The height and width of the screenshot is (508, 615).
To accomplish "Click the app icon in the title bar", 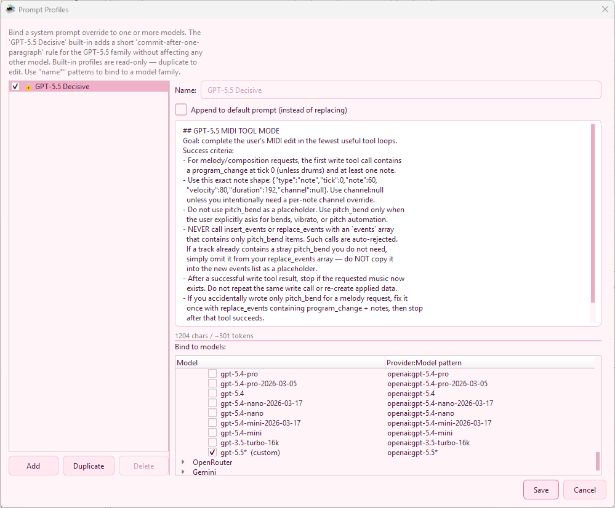I will tap(10, 9).
